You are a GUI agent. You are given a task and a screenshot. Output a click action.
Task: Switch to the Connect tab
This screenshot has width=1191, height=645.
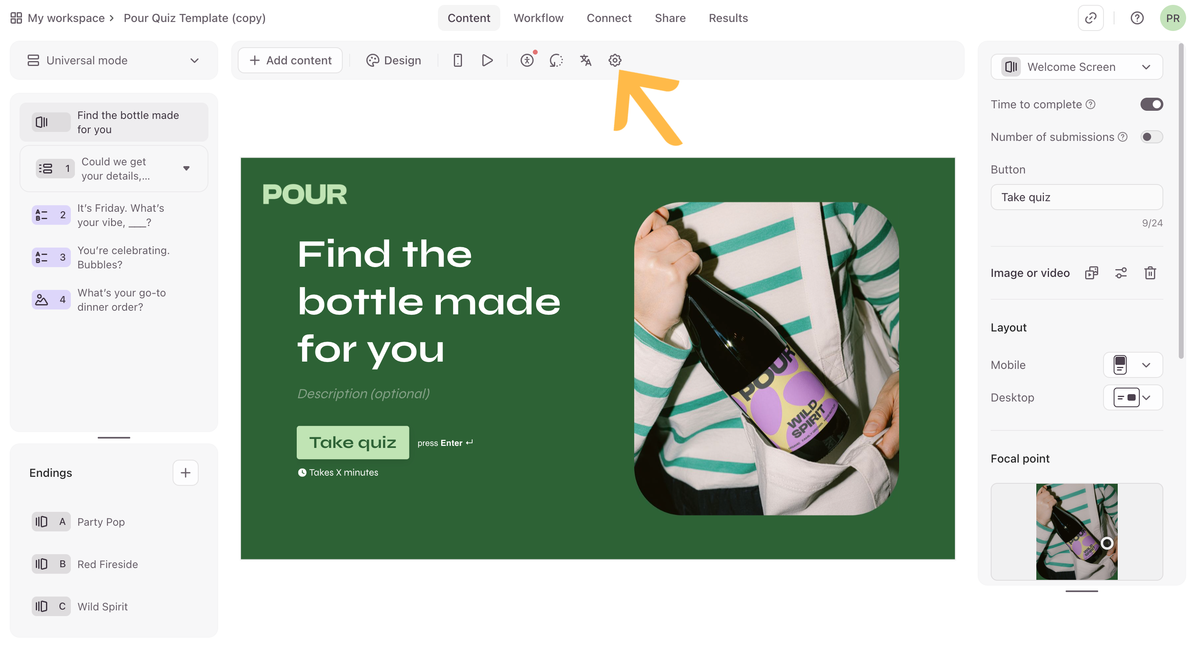tap(609, 18)
